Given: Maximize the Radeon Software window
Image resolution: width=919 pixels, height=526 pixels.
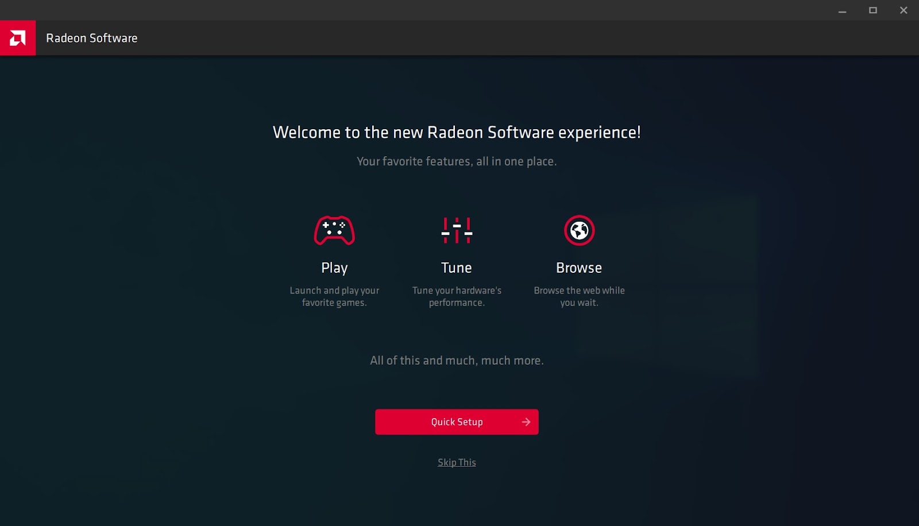Looking at the screenshot, I should pos(873,10).
